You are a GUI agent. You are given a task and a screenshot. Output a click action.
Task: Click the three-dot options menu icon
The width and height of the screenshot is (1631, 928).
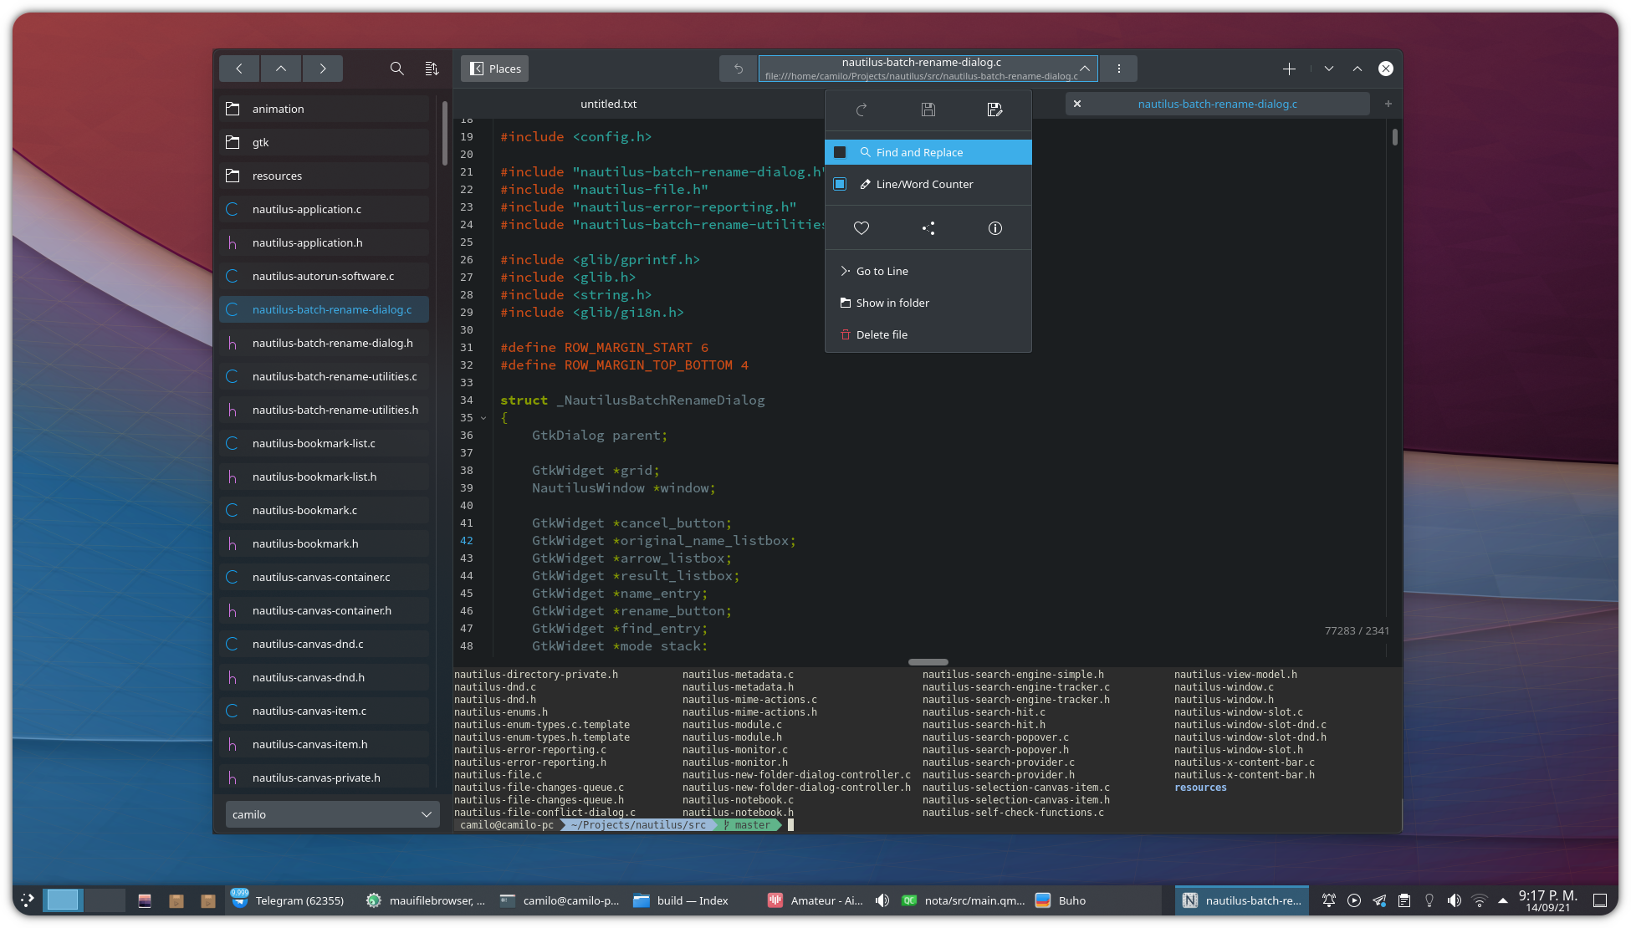pyautogui.click(x=1119, y=69)
